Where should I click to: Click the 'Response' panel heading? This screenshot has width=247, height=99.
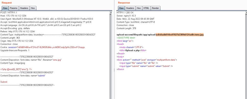pos(124,3)
